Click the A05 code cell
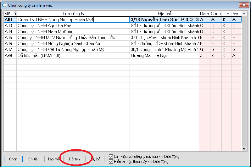 pyautogui.click(x=10, y=37)
